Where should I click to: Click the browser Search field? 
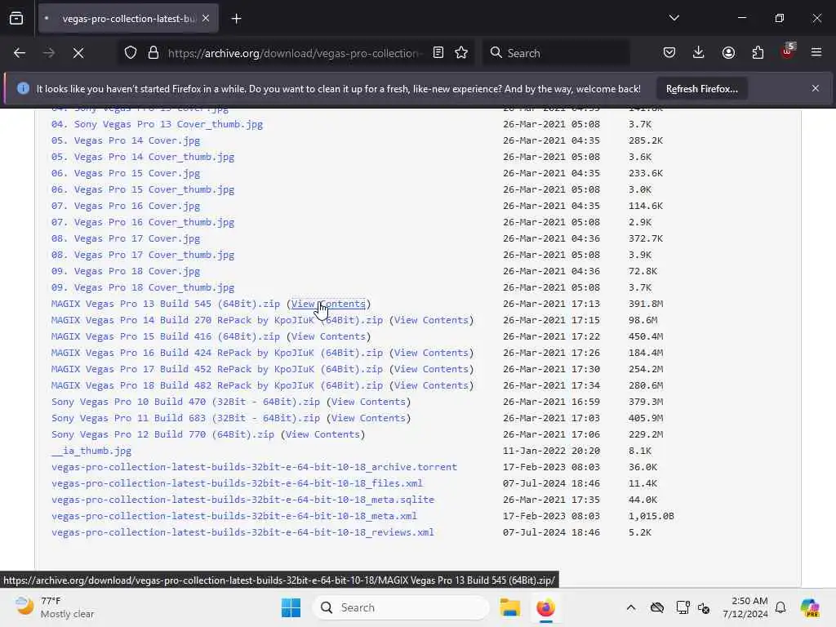[556, 53]
